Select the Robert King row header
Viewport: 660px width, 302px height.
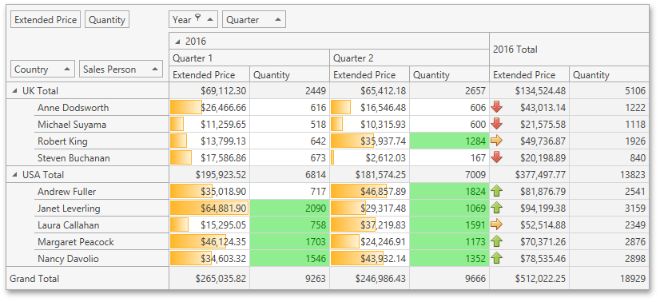[x=101, y=141]
